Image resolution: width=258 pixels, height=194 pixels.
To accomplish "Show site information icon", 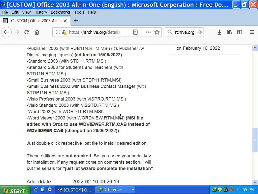I will coord(58,32).
